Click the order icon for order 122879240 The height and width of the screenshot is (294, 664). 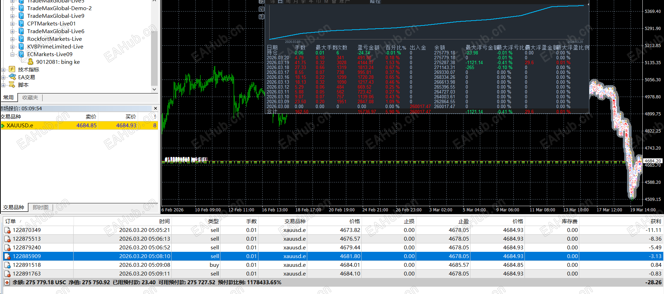click(x=7, y=248)
